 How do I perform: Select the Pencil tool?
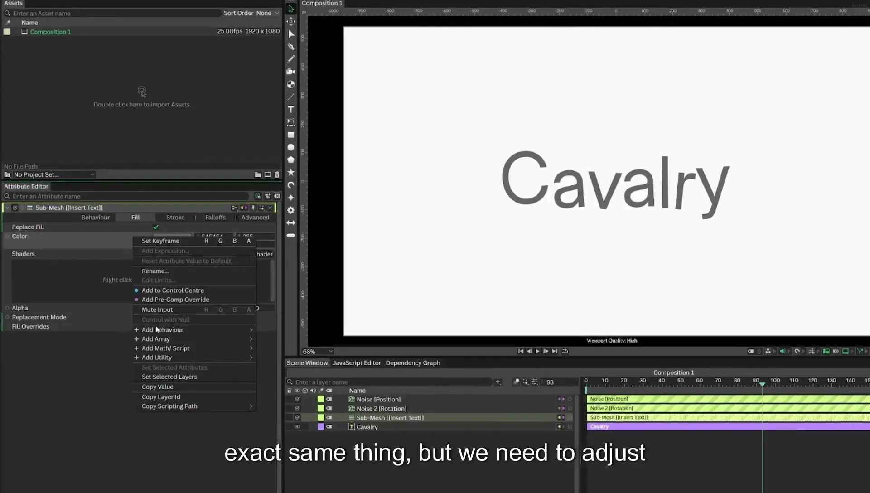point(291,59)
